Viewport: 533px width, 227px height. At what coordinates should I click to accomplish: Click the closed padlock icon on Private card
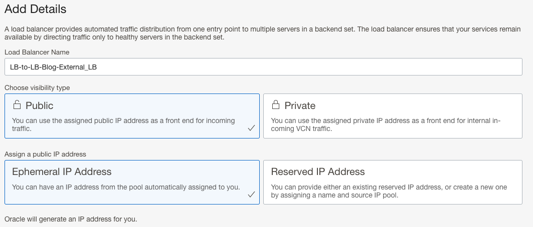tap(275, 105)
